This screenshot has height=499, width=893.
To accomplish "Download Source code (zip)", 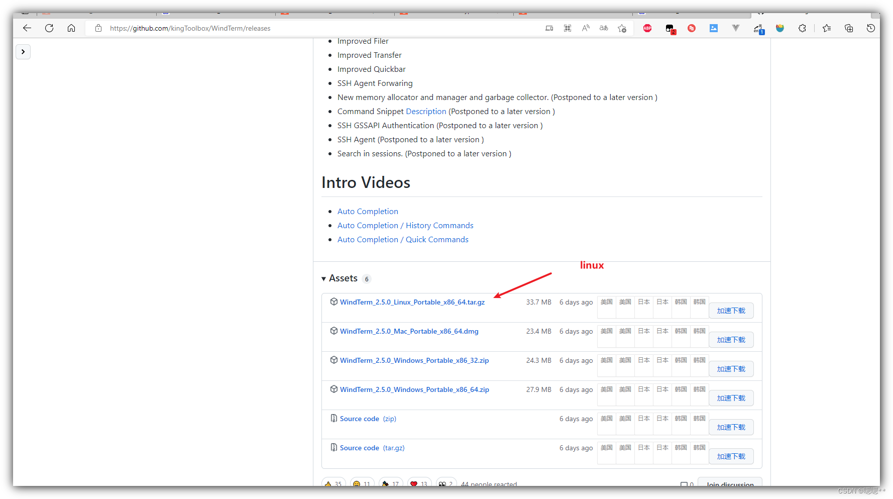I will point(368,419).
